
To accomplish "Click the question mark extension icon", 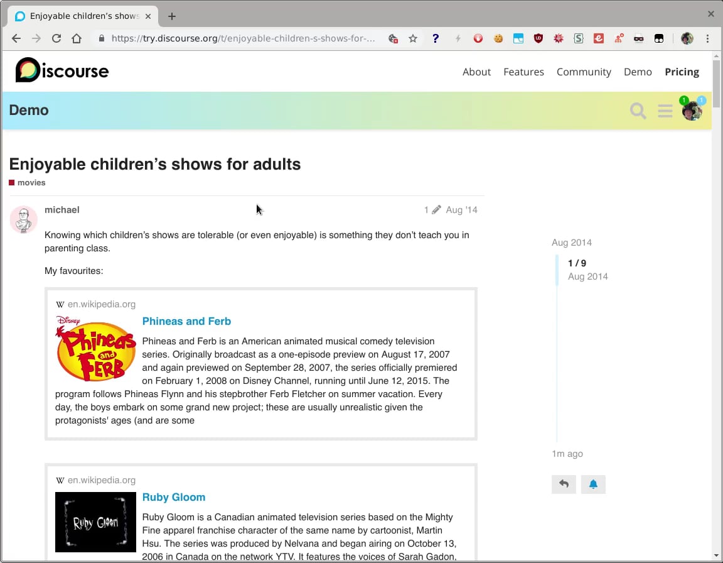I will pos(436,38).
